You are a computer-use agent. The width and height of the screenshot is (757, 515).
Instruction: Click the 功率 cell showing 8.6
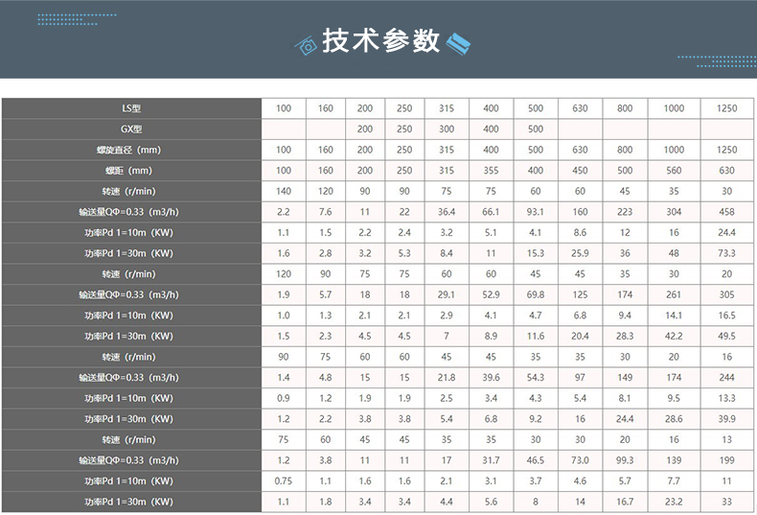(580, 233)
